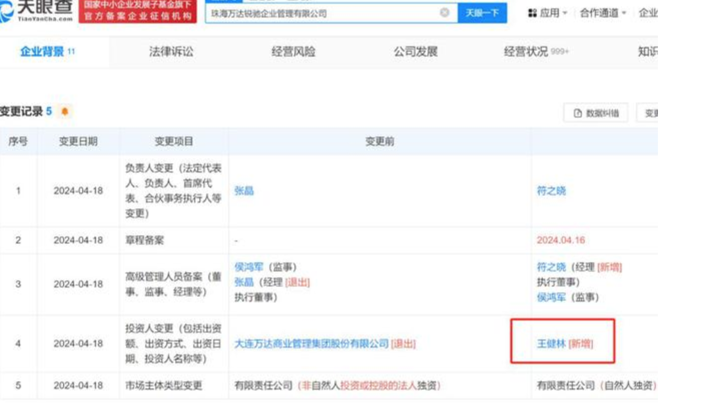Image resolution: width=703 pixels, height=409 pixels.
Task: Open the 张晶 link in row 1
Action: [x=244, y=191]
